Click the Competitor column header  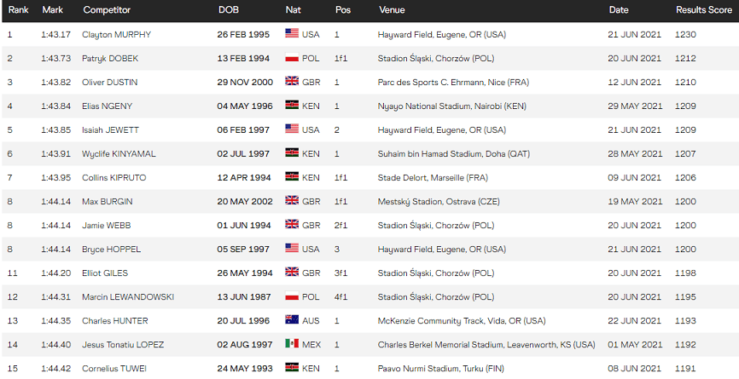[x=107, y=10]
